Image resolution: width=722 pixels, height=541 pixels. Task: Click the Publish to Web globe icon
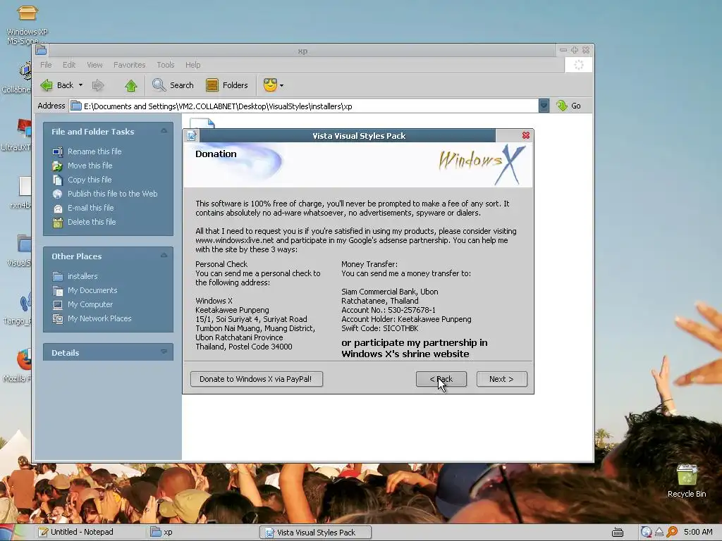pyautogui.click(x=58, y=194)
